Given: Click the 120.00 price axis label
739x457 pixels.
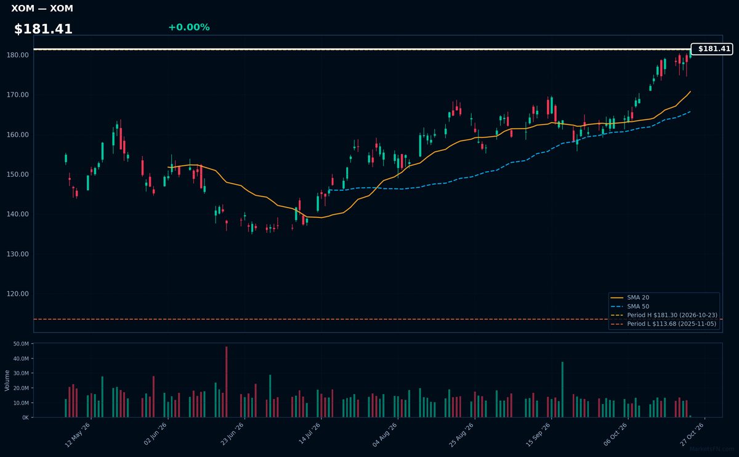Looking at the screenshot, I should pyautogui.click(x=18, y=294).
